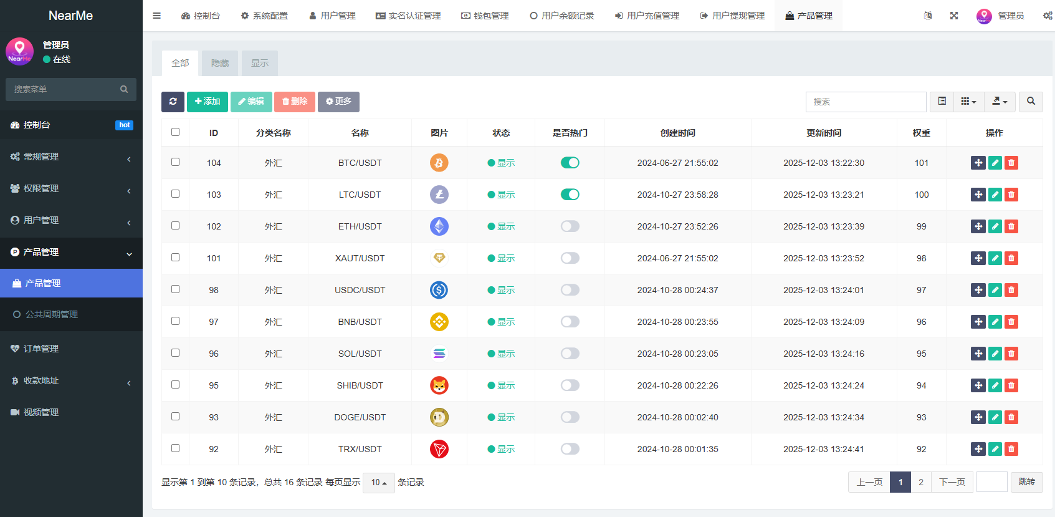Open the export data dropdown
Viewport: 1055px width, 517px height.
(1000, 102)
